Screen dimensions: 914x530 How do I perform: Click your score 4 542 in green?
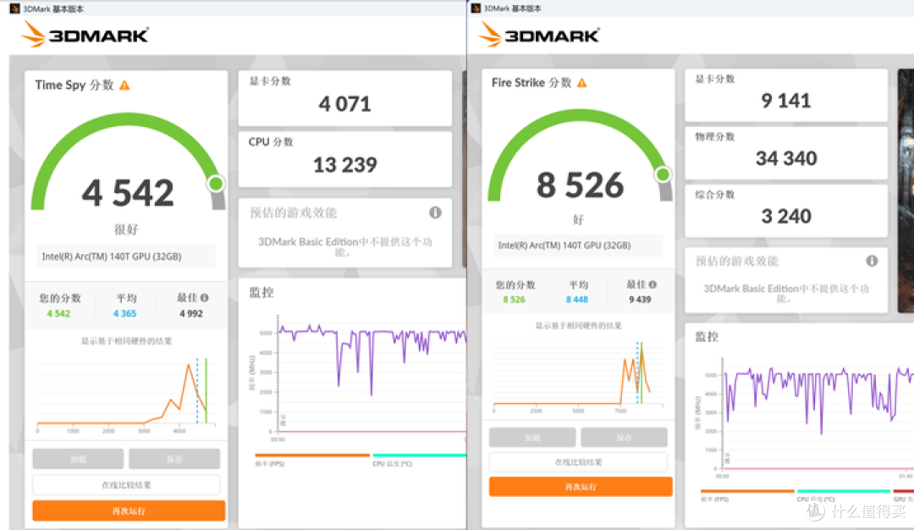(59, 313)
